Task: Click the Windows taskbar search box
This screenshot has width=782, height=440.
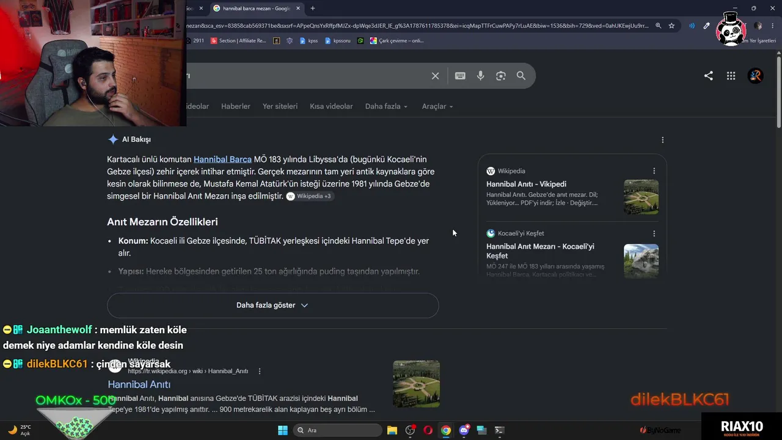Action: (336, 430)
